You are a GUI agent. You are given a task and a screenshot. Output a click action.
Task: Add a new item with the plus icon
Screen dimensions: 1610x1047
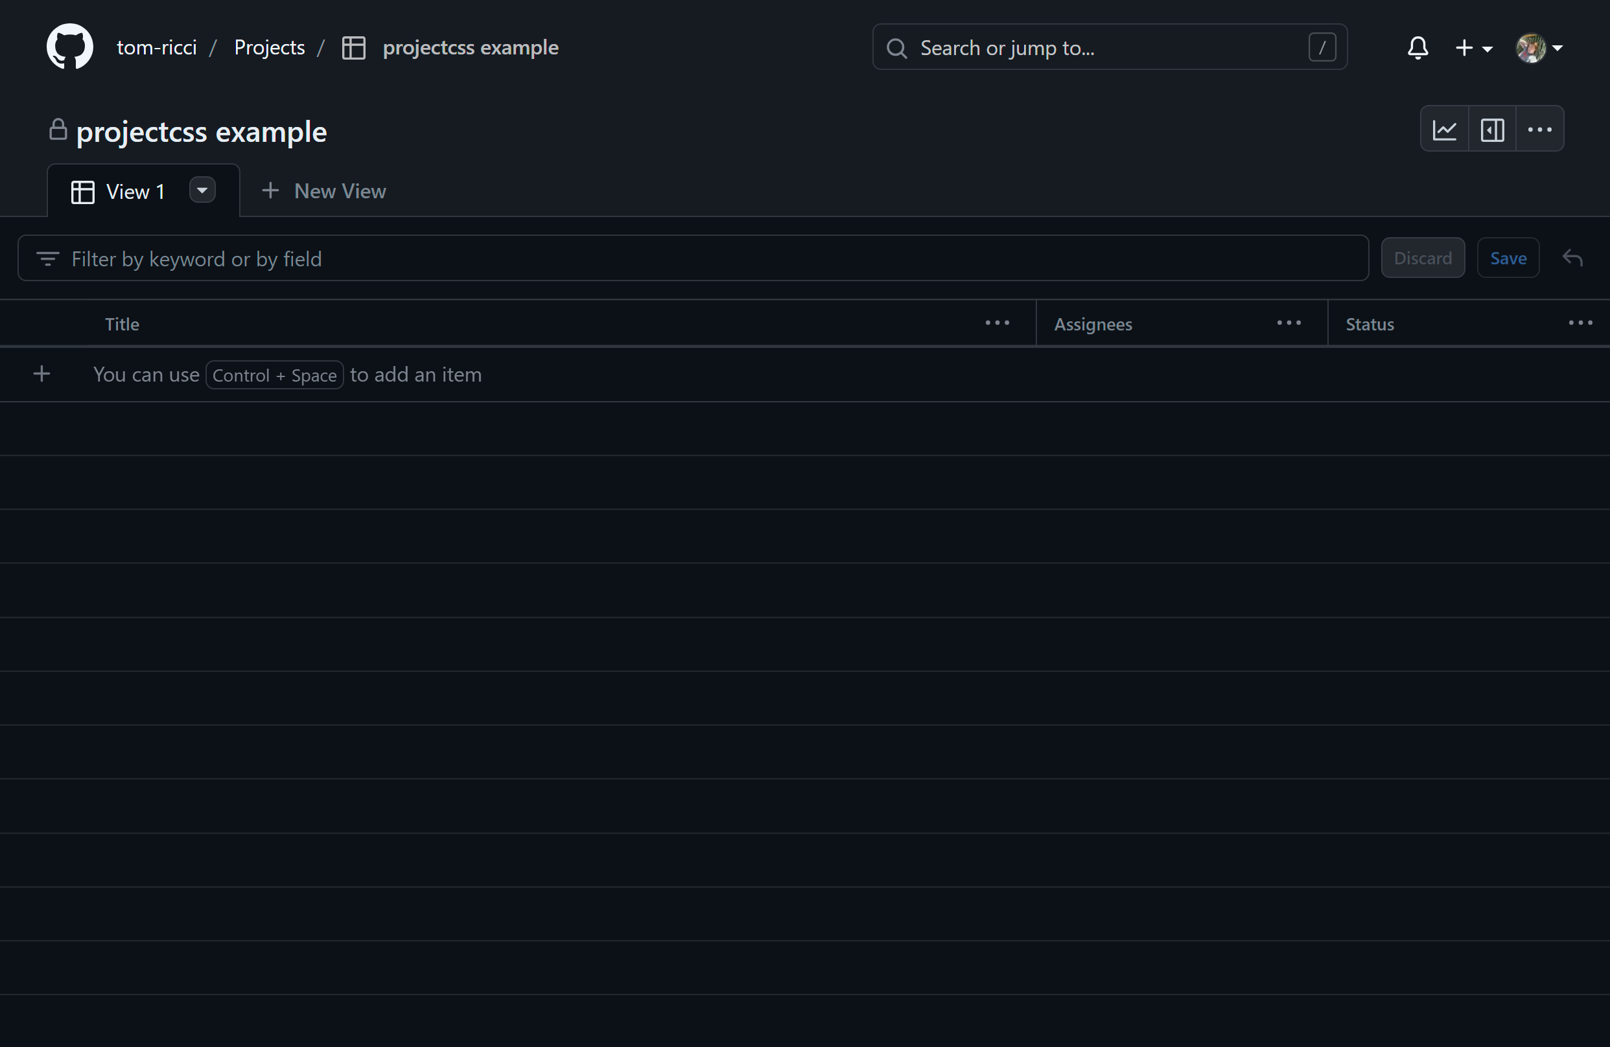[x=41, y=373]
